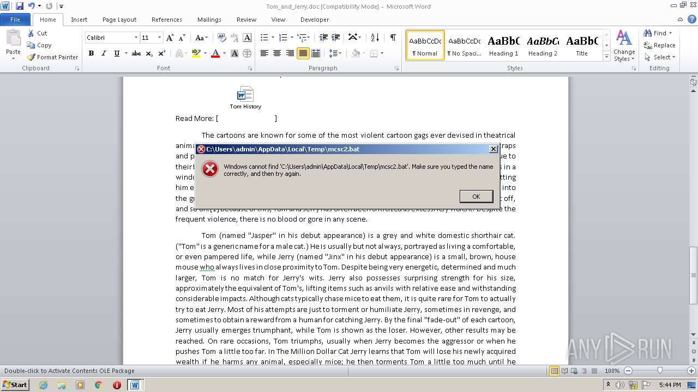Switch to the Page Layout tab
The width and height of the screenshot is (698, 392).
(119, 20)
